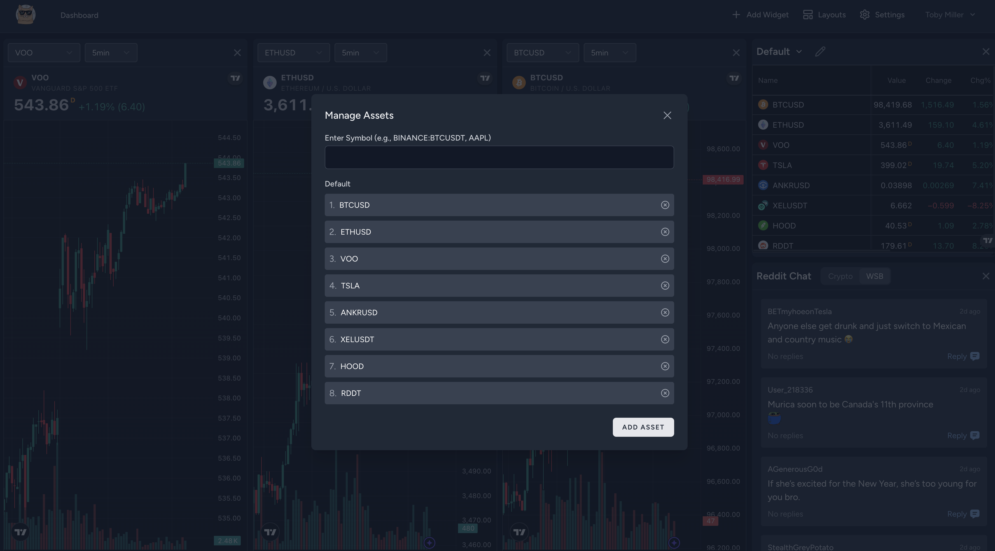The width and height of the screenshot is (995, 551).
Task: Remove TSLA from the asset list
Action: pos(665,286)
